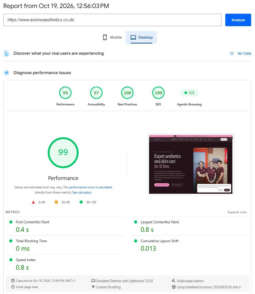This screenshot has height=294, width=255.
Task: Click the First Contentful Paint metric label
Action: (x=33, y=222)
